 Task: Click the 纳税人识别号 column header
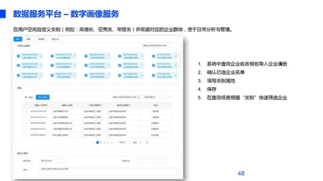tap(41, 105)
